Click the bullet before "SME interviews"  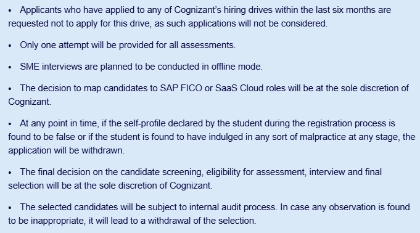(x=10, y=67)
